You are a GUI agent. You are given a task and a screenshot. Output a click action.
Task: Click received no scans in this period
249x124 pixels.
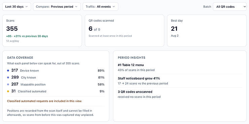click(139, 97)
